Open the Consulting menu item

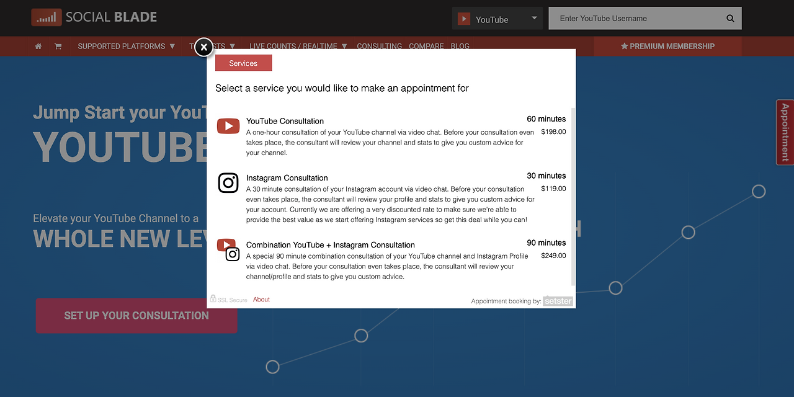tap(380, 46)
